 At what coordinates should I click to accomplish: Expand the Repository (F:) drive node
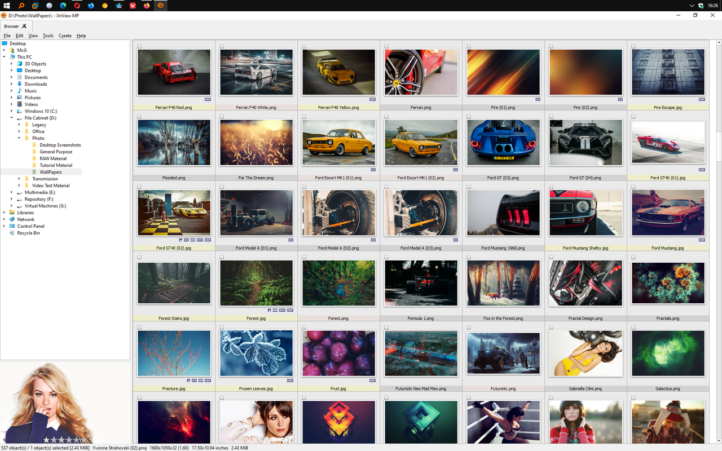11,199
